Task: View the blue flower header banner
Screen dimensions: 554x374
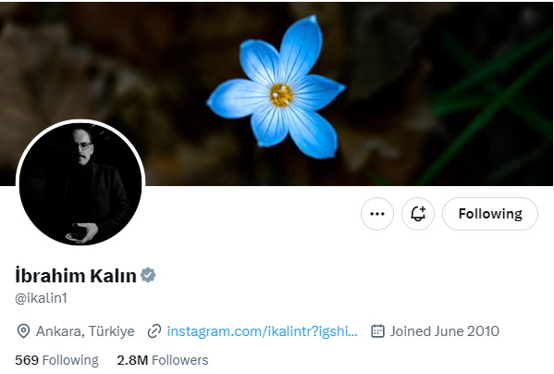Action: pos(277,93)
